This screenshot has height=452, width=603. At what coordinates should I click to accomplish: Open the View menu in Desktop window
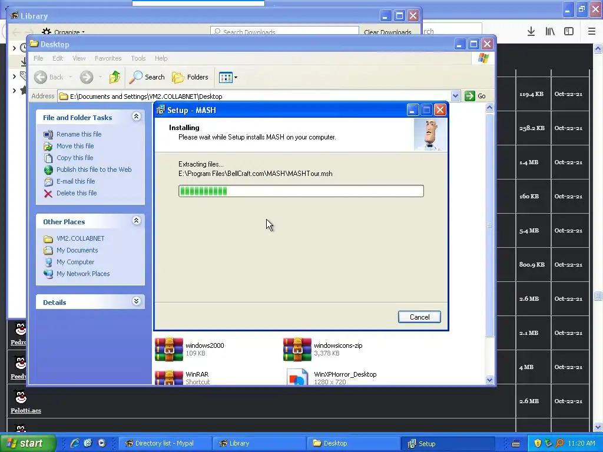pos(79,58)
